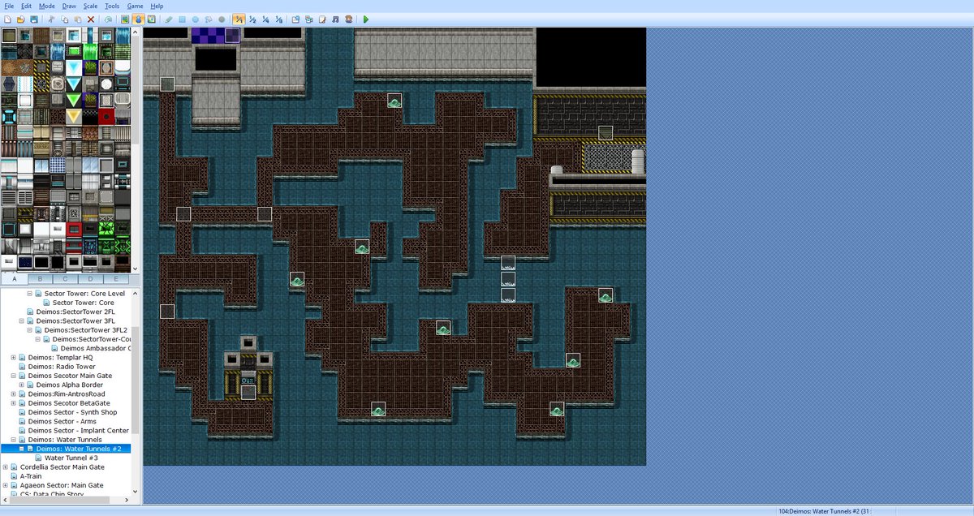The width and height of the screenshot is (974, 516).
Task: Select Water Tunnel #3 map
Action: [71, 458]
